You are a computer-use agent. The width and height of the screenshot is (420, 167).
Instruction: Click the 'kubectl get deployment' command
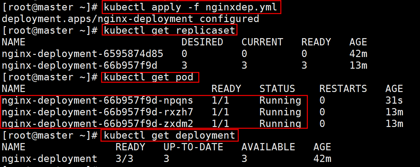[170, 135]
